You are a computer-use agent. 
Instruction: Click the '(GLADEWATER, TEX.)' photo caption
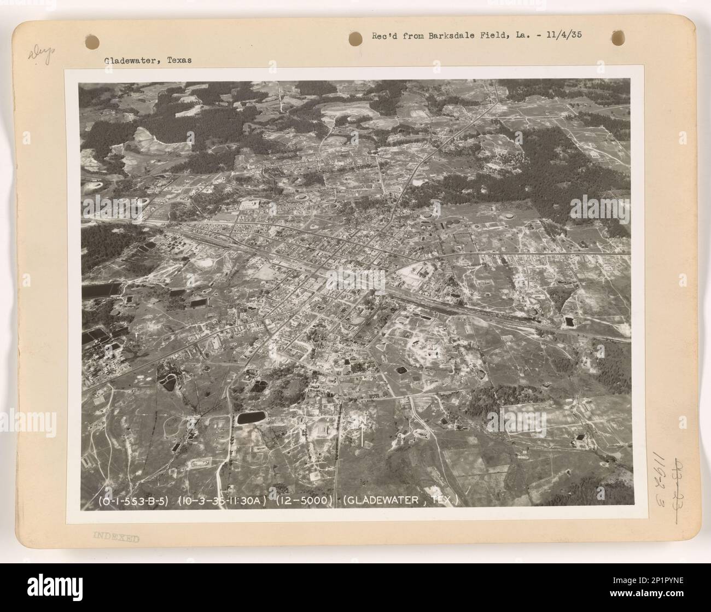pos(401,500)
